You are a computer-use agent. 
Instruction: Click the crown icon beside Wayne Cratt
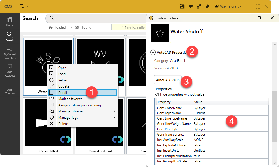coord(216,6)
